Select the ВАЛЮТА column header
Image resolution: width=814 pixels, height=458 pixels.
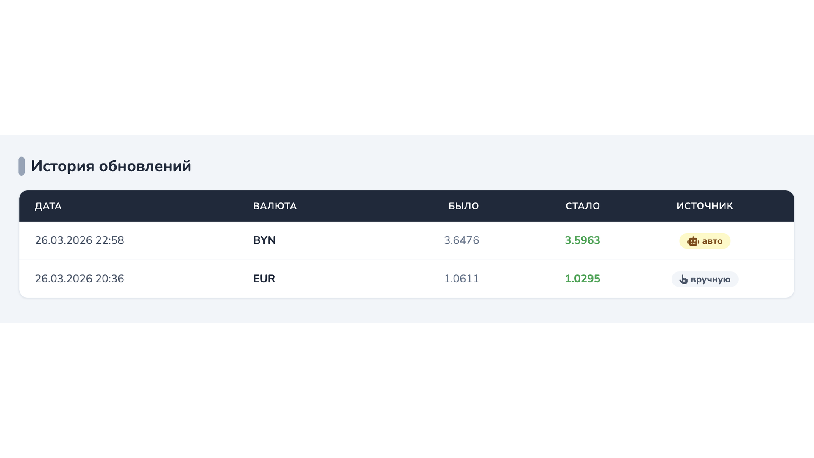275,206
